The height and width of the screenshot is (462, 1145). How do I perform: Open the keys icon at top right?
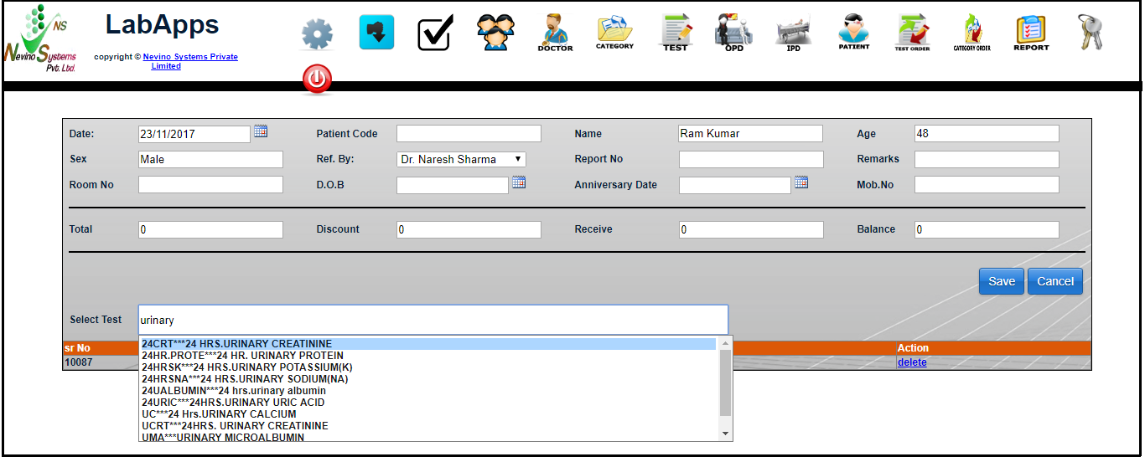click(1090, 33)
